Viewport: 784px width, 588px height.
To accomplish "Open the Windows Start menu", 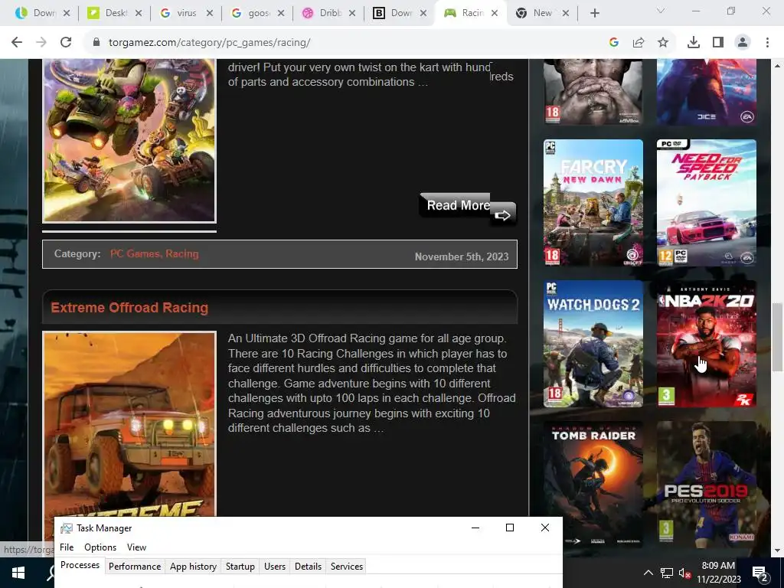I will pyautogui.click(x=18, y=573).
